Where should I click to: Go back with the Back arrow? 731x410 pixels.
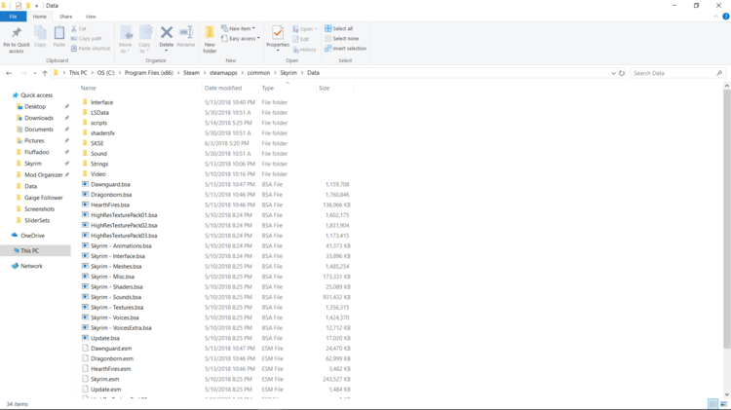[x=9, y=73]
